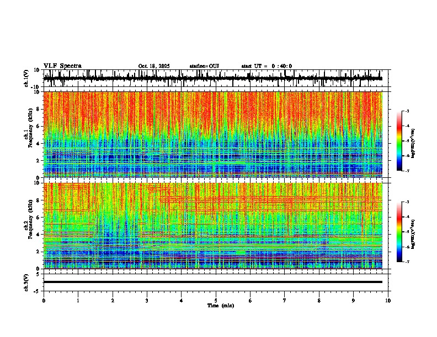
Task: Click the "2" tick on the Time axis
Action: [113, 301]
